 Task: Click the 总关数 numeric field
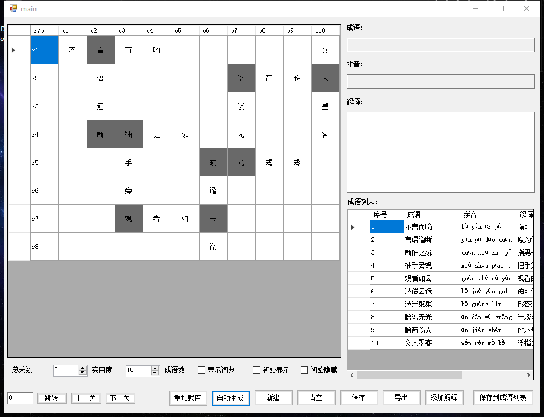66,370
